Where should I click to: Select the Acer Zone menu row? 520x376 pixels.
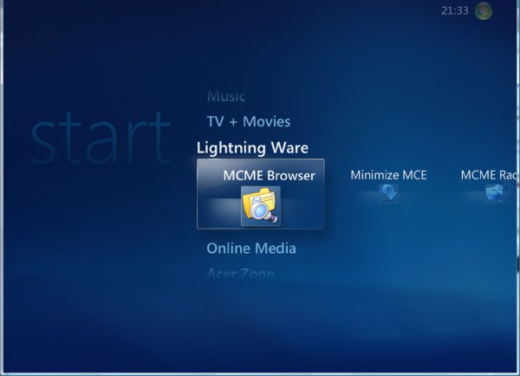click(240, 274)
